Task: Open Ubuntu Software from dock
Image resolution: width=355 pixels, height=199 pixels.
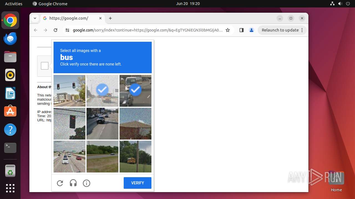Action: [10, 111]
